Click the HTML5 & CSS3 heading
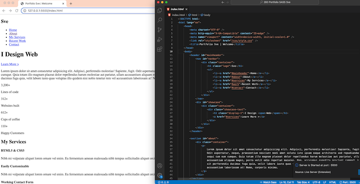Viewport: 360px width, 184px height. [13, 151]
